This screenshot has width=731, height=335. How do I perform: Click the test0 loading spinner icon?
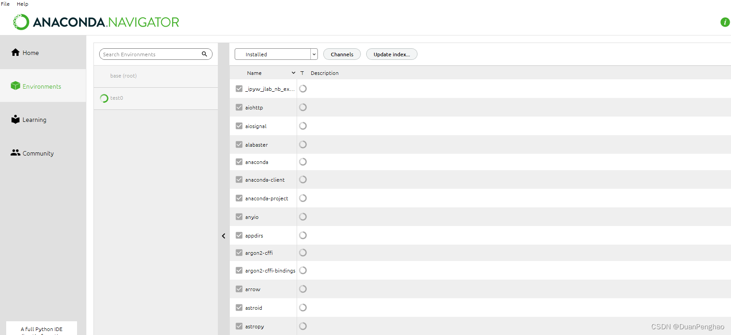pos(104,98)
